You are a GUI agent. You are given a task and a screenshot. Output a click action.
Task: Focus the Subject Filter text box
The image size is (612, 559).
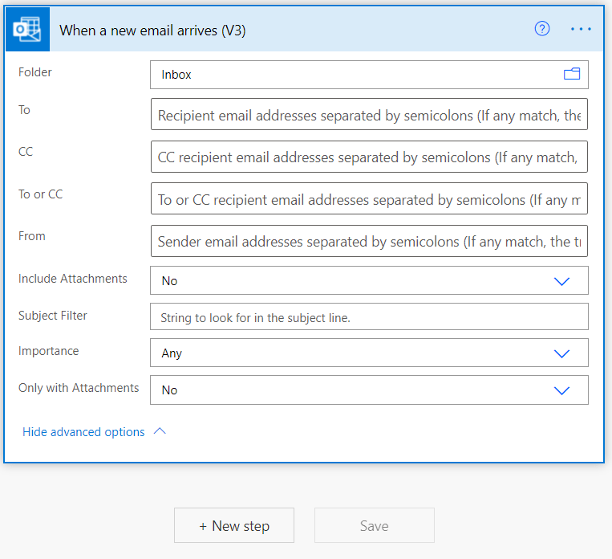369,317
